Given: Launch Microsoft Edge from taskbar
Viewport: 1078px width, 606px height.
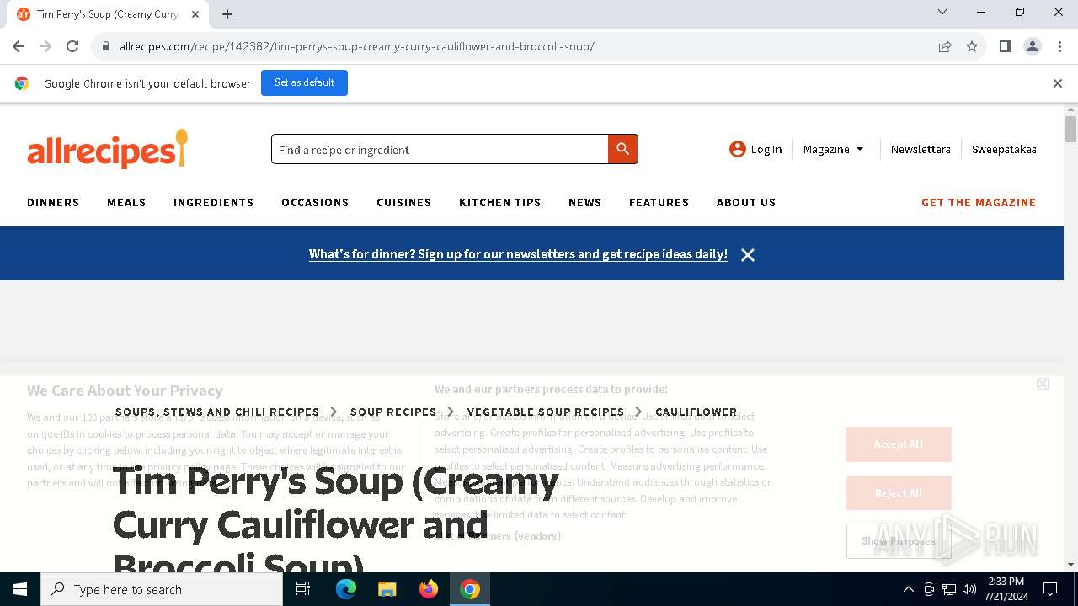Looking at the screenshot, I should coord(346,589).
